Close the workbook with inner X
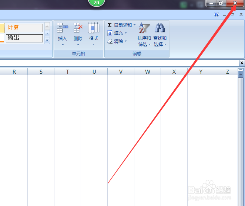Image resolution: width=245 pixels, height=206 pixels. click(x=241, y=14)
